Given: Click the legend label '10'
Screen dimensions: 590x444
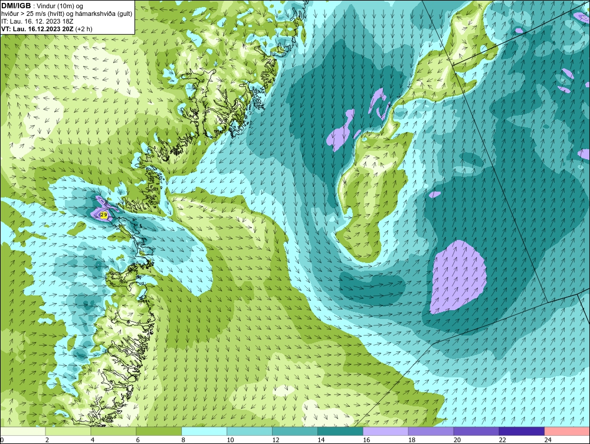Looking at the screenshot, I should pos(230,440).
